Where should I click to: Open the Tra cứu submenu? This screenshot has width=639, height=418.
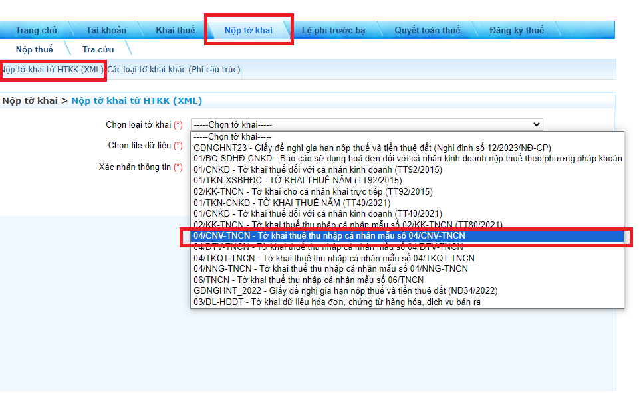[98, 49]
